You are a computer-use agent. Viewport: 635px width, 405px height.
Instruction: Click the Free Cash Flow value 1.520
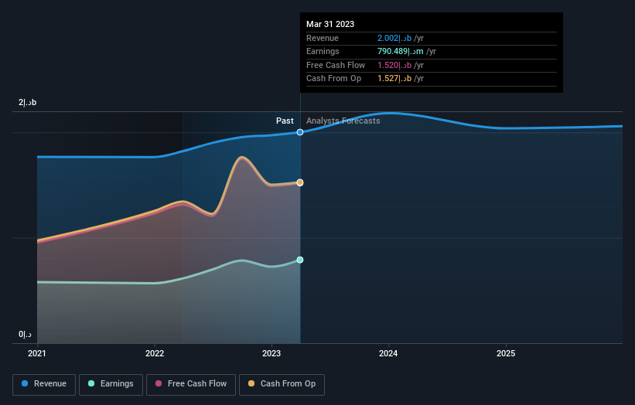394,65
